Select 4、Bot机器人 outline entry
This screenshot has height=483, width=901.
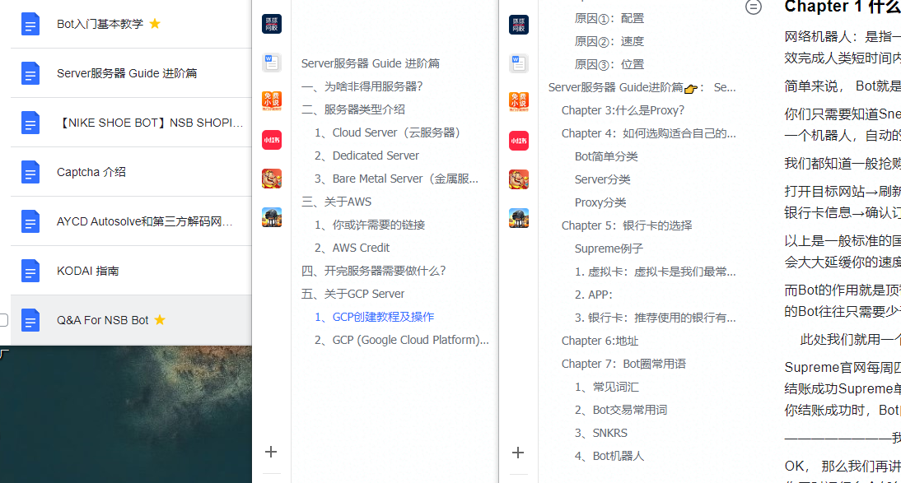click(609, 455)
